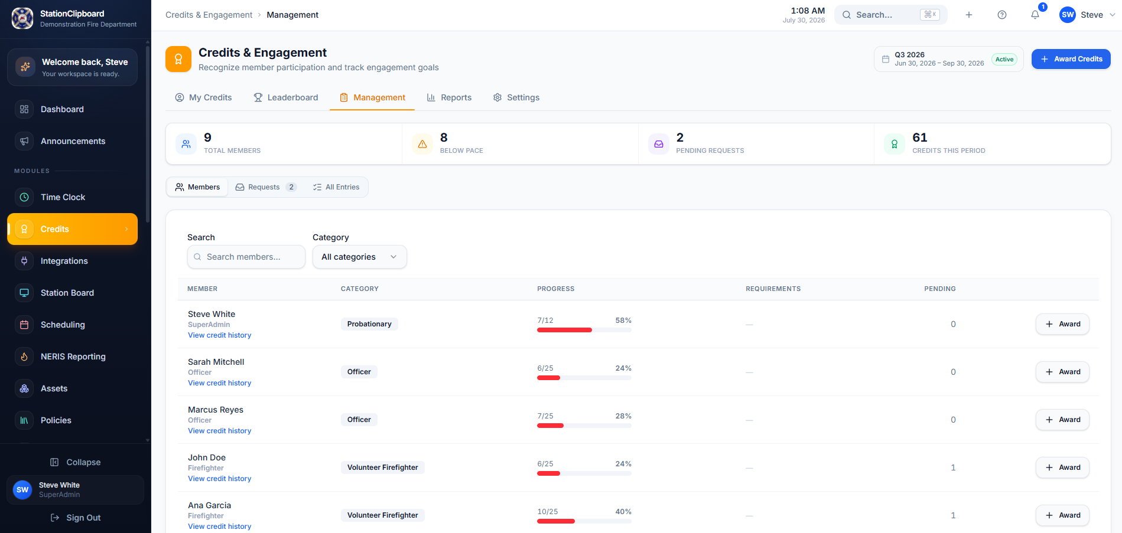Open the Settings tab

click(x=516, y=97)
